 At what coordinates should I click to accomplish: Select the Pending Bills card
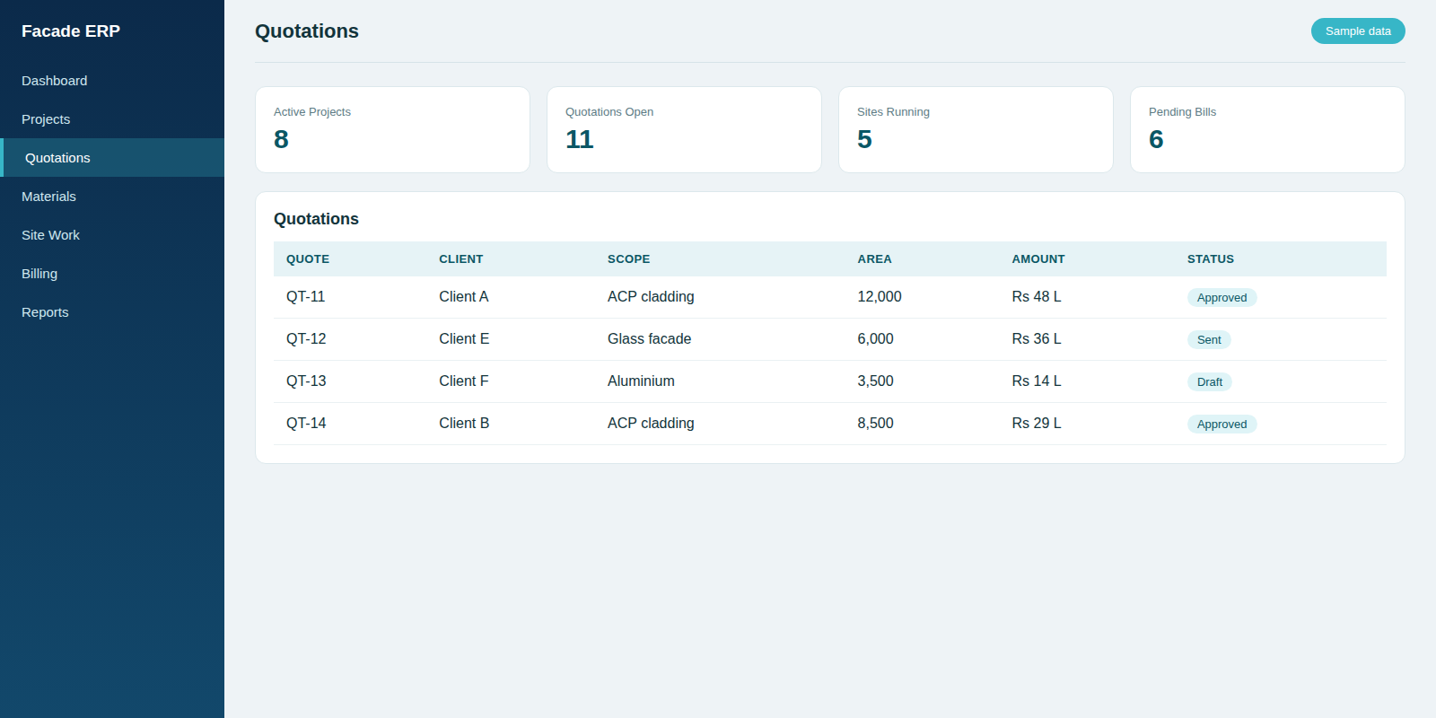(1267, 130)
